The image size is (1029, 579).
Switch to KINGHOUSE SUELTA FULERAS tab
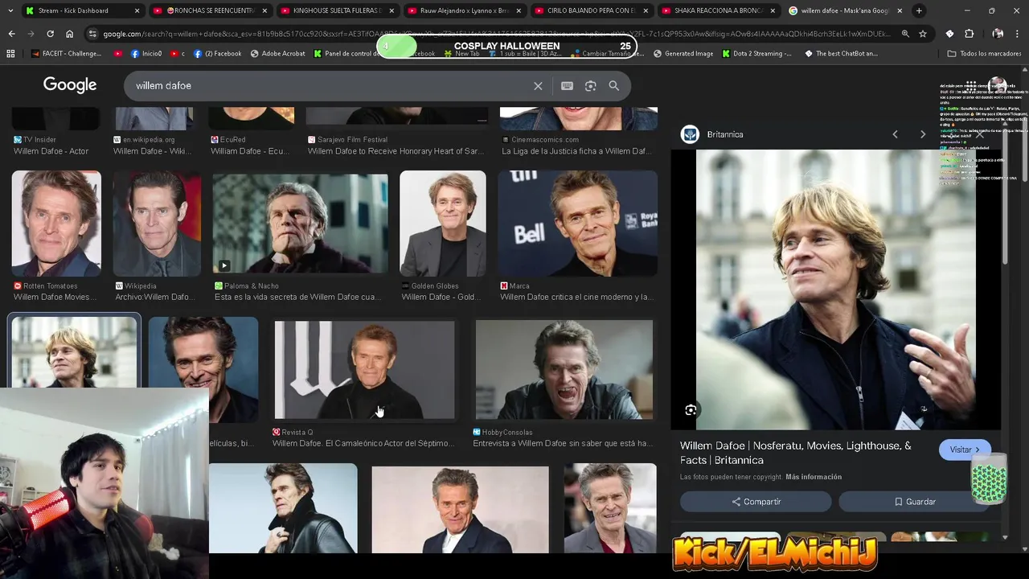point(336,10)
